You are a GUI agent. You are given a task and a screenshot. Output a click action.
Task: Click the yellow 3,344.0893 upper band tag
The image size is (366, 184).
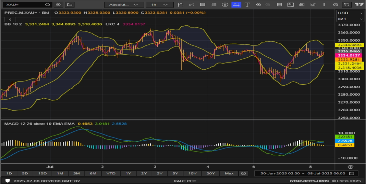[349, 45]
